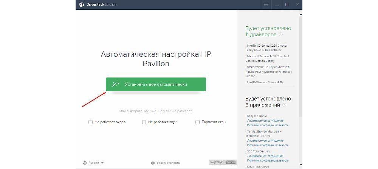The width and height of the screenshot is (378, 169).
Task: Click Браузер Opera application entry
Action: pyautogui.click(x=256, y=116)
